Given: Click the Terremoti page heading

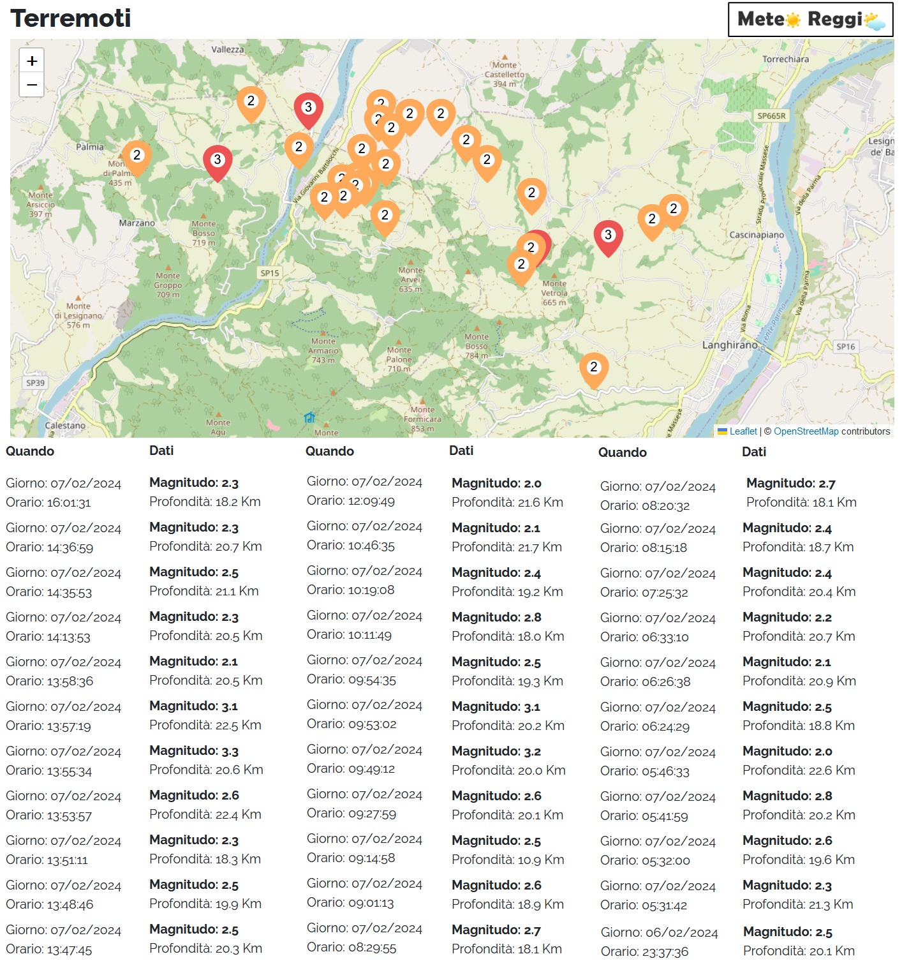Looking at the screenshot, I should 71,19.
